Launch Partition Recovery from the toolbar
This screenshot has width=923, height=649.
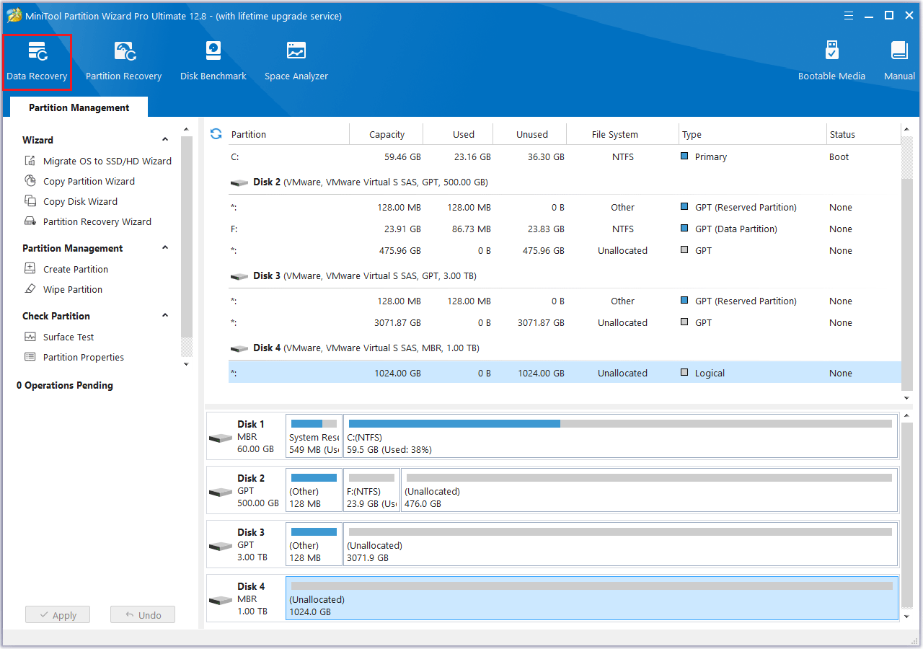click(123, 61)
